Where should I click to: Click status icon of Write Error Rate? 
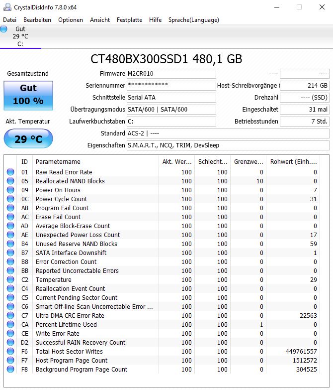(x=10, y=333)
